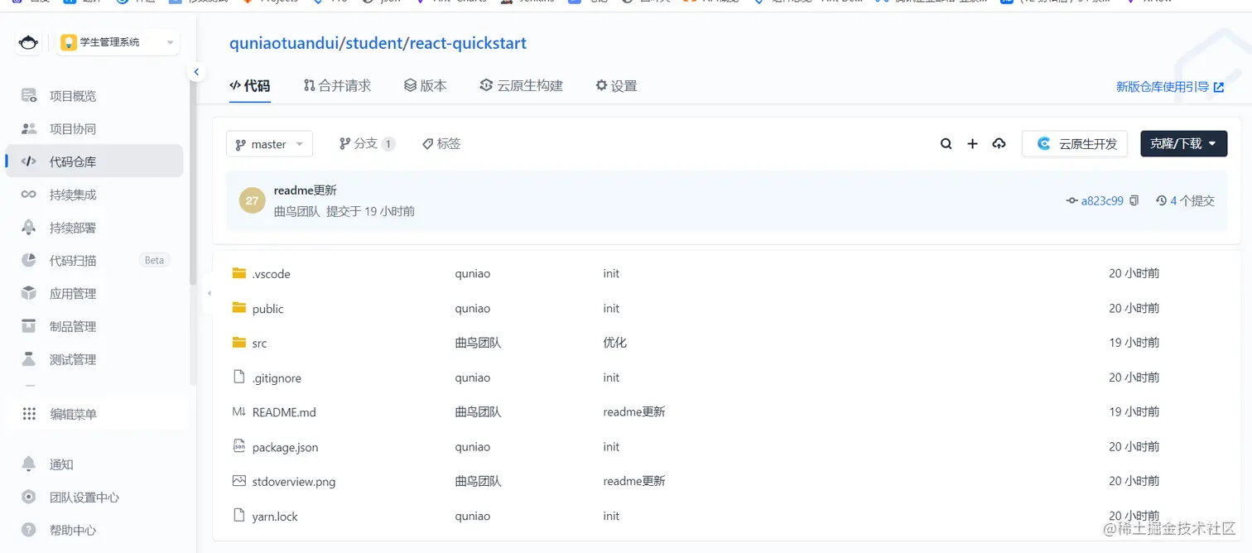Switch to the 合并请求 tab
Screen dimensions: 1252x553
point(338,85)
